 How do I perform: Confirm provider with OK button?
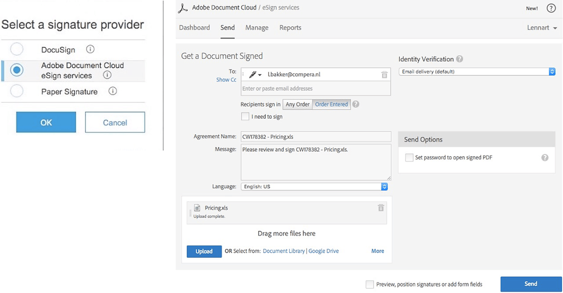[x=46, y=122]
